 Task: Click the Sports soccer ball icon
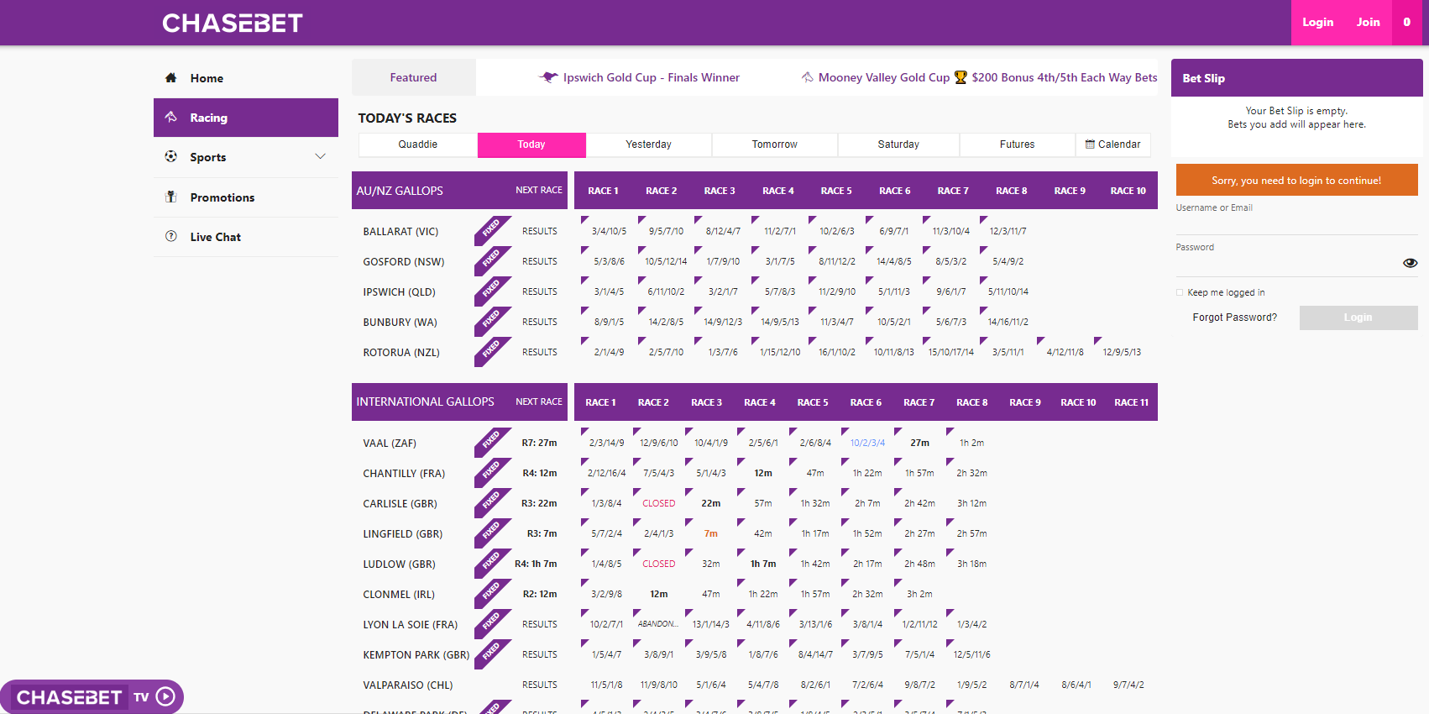click(x=171, y=157)
